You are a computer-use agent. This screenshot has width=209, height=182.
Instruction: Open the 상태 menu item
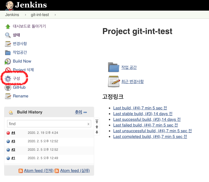(16, 35)
